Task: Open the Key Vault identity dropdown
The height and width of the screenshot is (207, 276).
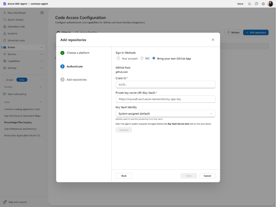Action: click(165, 113)
